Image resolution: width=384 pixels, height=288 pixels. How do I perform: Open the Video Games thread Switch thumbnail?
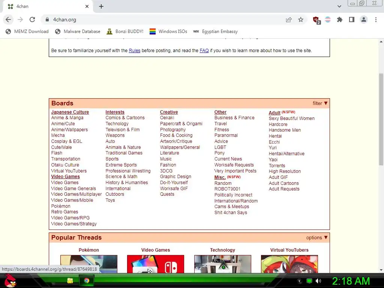(x=156, y=264)
